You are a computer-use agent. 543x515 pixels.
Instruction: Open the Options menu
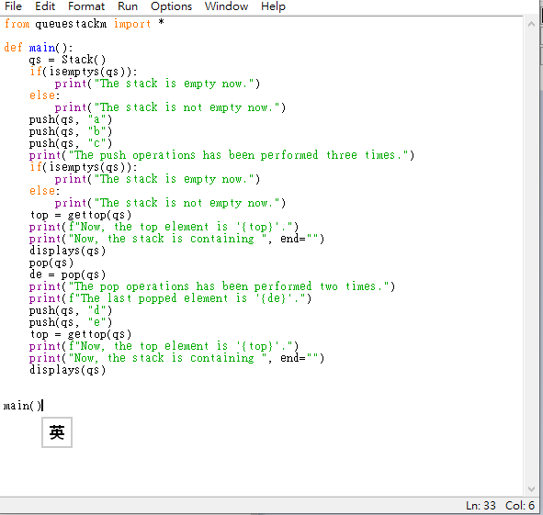(x=171, y=6)
